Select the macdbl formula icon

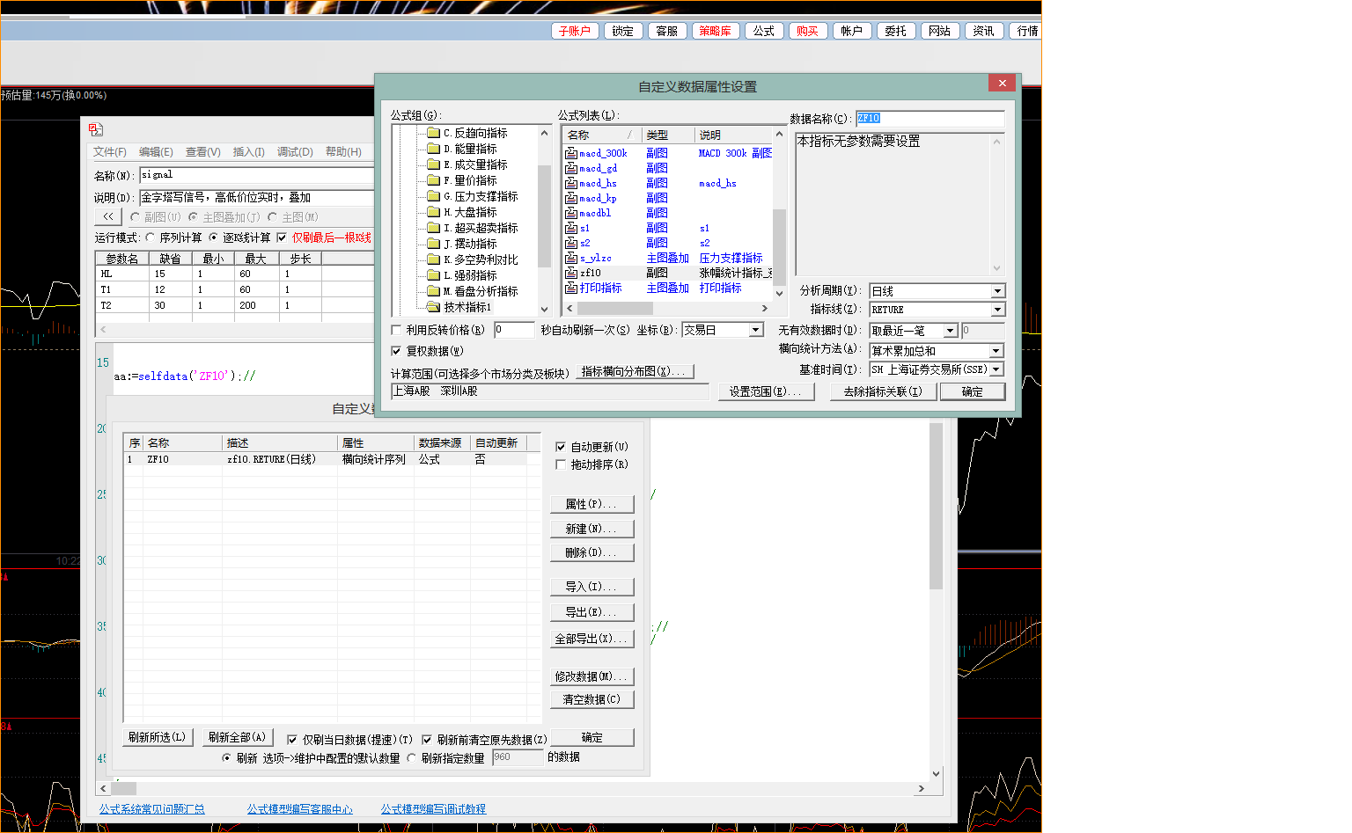(x=571, y=213)
